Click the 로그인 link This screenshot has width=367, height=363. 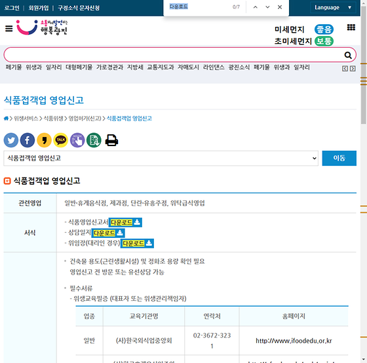pos(12,8)
